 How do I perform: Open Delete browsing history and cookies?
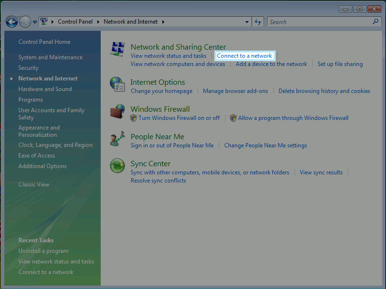click(324, 91)
